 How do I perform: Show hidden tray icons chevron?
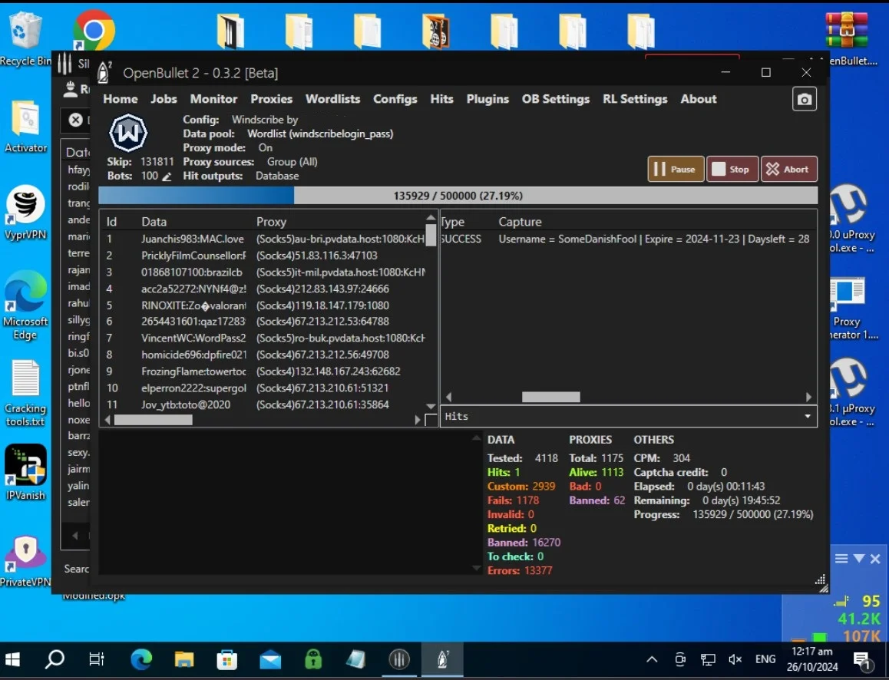click(x=652, y=659)
